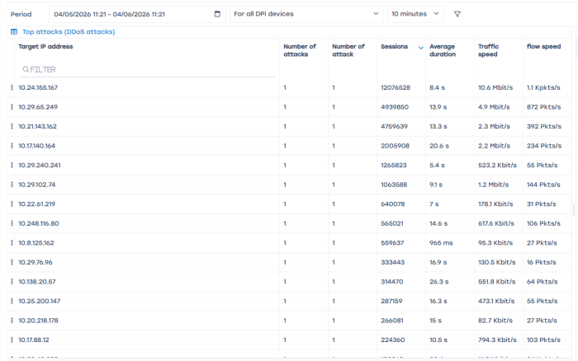The height and width of the screenshot is (361, 578).
Task: Open row menu dots for 10.17.88.12
Action: point(12,340)
